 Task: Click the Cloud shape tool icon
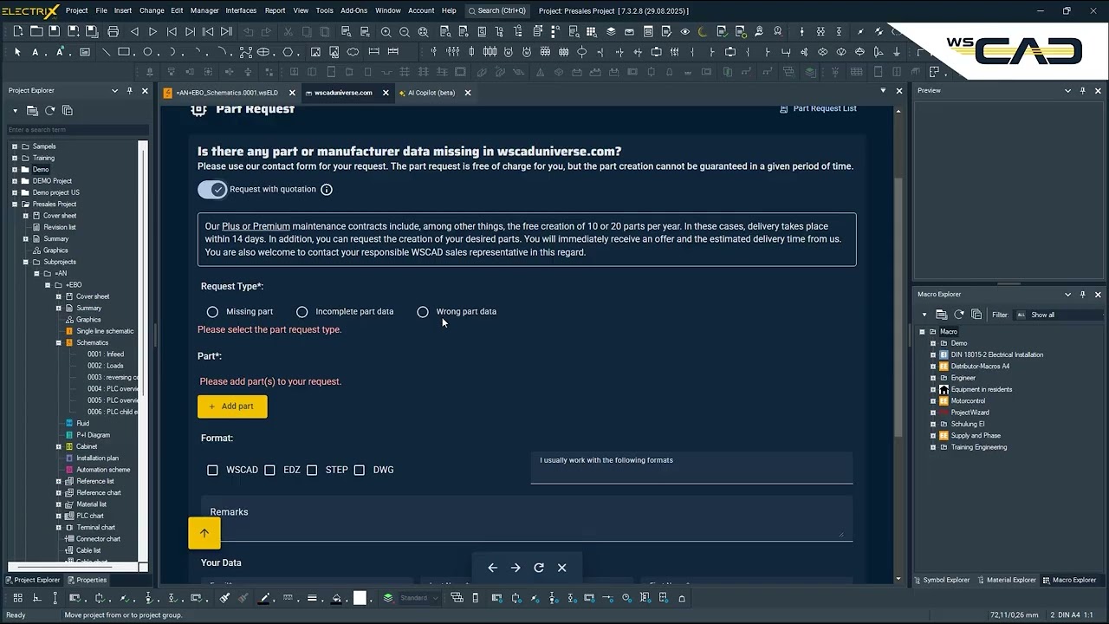click(x=353, y=52)
